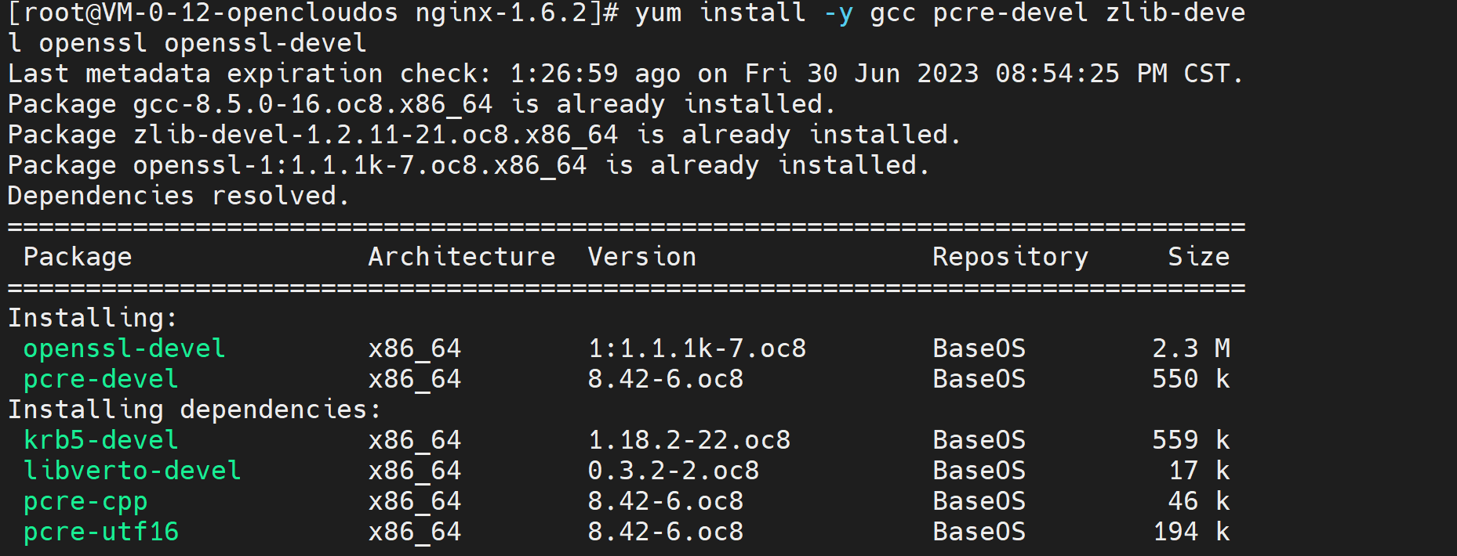Click the pcre-cpp package name
Screen dimensions: 1457x556
tap(85, 501)
